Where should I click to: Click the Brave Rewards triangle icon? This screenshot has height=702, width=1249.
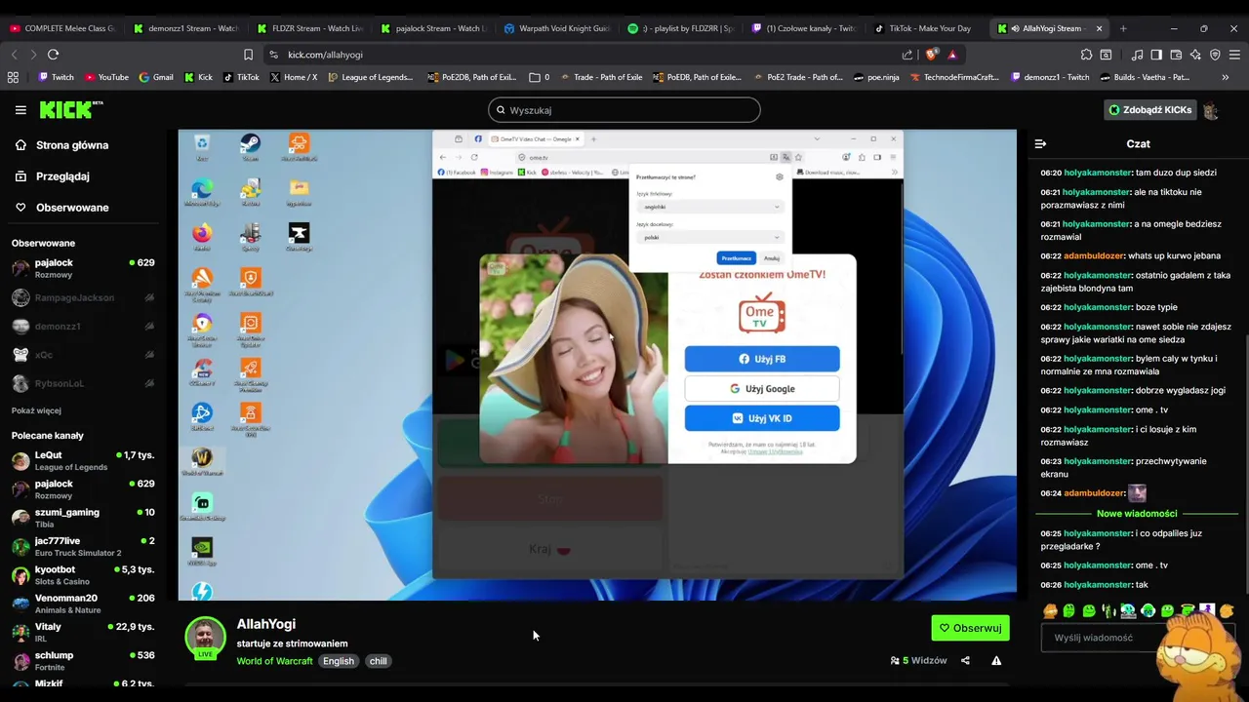click(x=952, y=55)
